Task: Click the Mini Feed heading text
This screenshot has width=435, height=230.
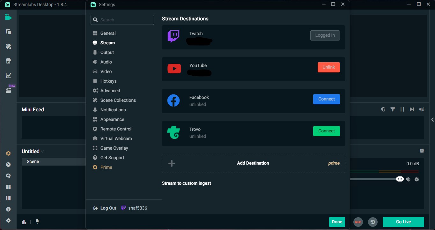Action: click(x=33, y=109)
